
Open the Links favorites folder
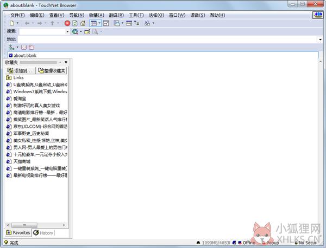click(15, 77)
